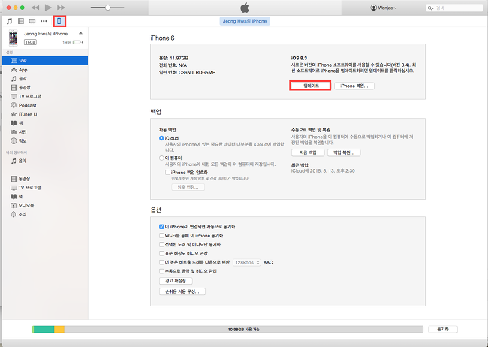Viewport: 488px width, 347px height.
Task: Open the Wonjae account menu
Action: (x=384, y=8)
